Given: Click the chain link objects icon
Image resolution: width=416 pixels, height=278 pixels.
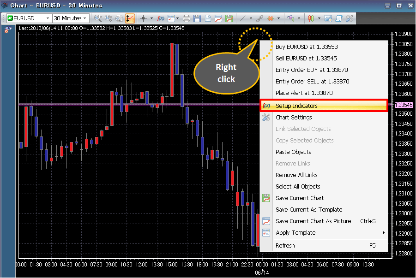Looking at the screenshot, I should [260, 18].
